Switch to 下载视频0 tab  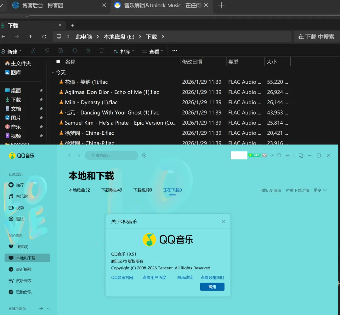click(143, 190)
